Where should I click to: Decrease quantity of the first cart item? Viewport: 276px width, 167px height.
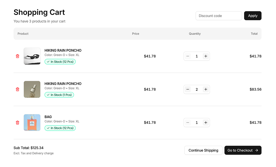tap(188, 56)
